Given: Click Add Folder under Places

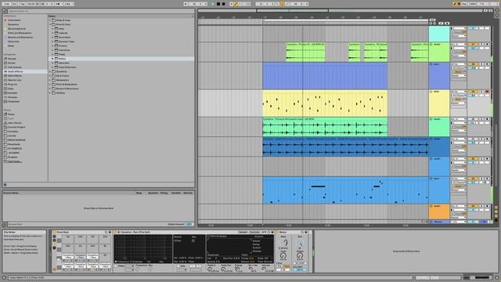Looking at the screenshot, I should pos(15,161).
